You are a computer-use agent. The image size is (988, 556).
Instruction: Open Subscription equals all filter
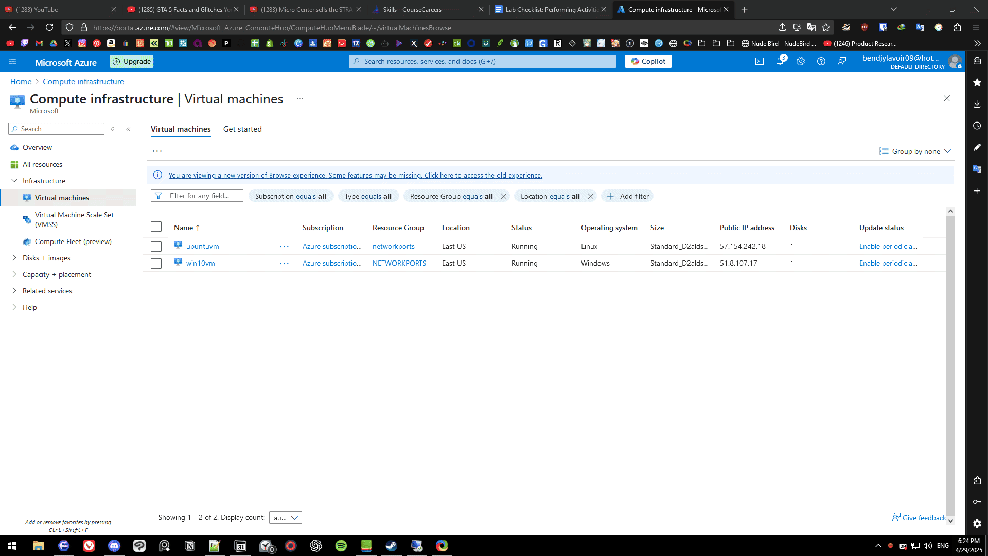291,196
